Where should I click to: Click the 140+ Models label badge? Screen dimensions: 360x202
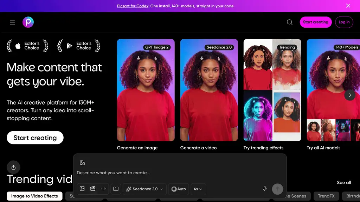tap(347, 47)
